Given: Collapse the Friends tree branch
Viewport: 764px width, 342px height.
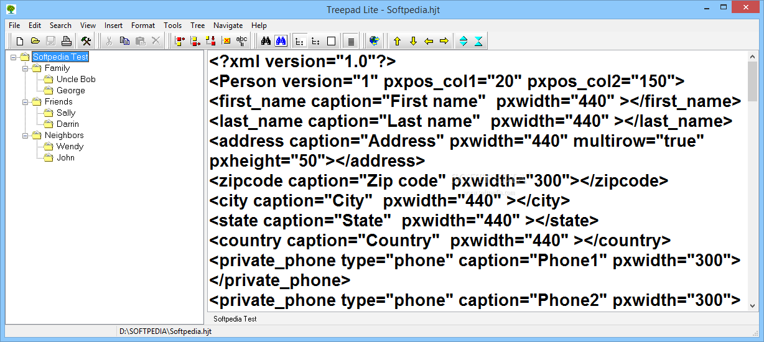Looking at the screenshot, I should pyautogui.click(x=26, y=102).
